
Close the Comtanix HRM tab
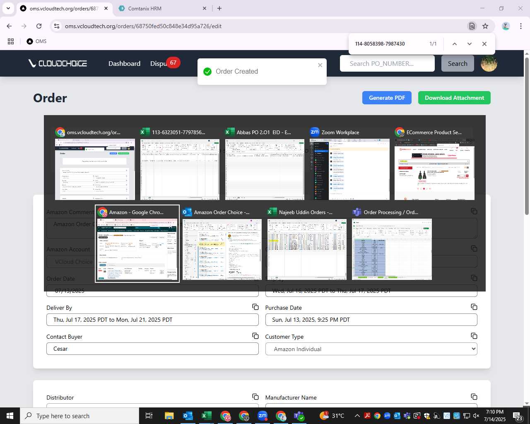[205, 8]
